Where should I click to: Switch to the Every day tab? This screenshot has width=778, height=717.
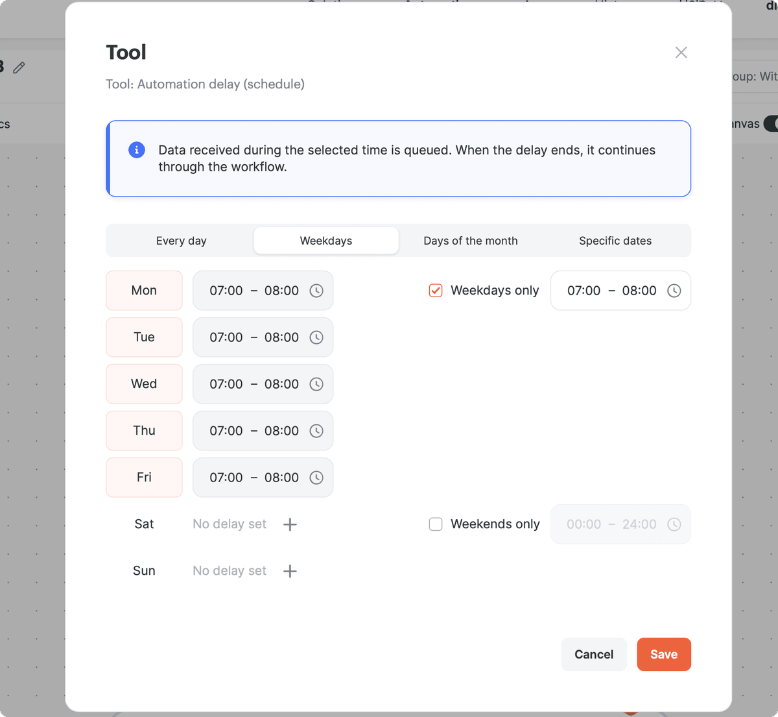[182, 241]
